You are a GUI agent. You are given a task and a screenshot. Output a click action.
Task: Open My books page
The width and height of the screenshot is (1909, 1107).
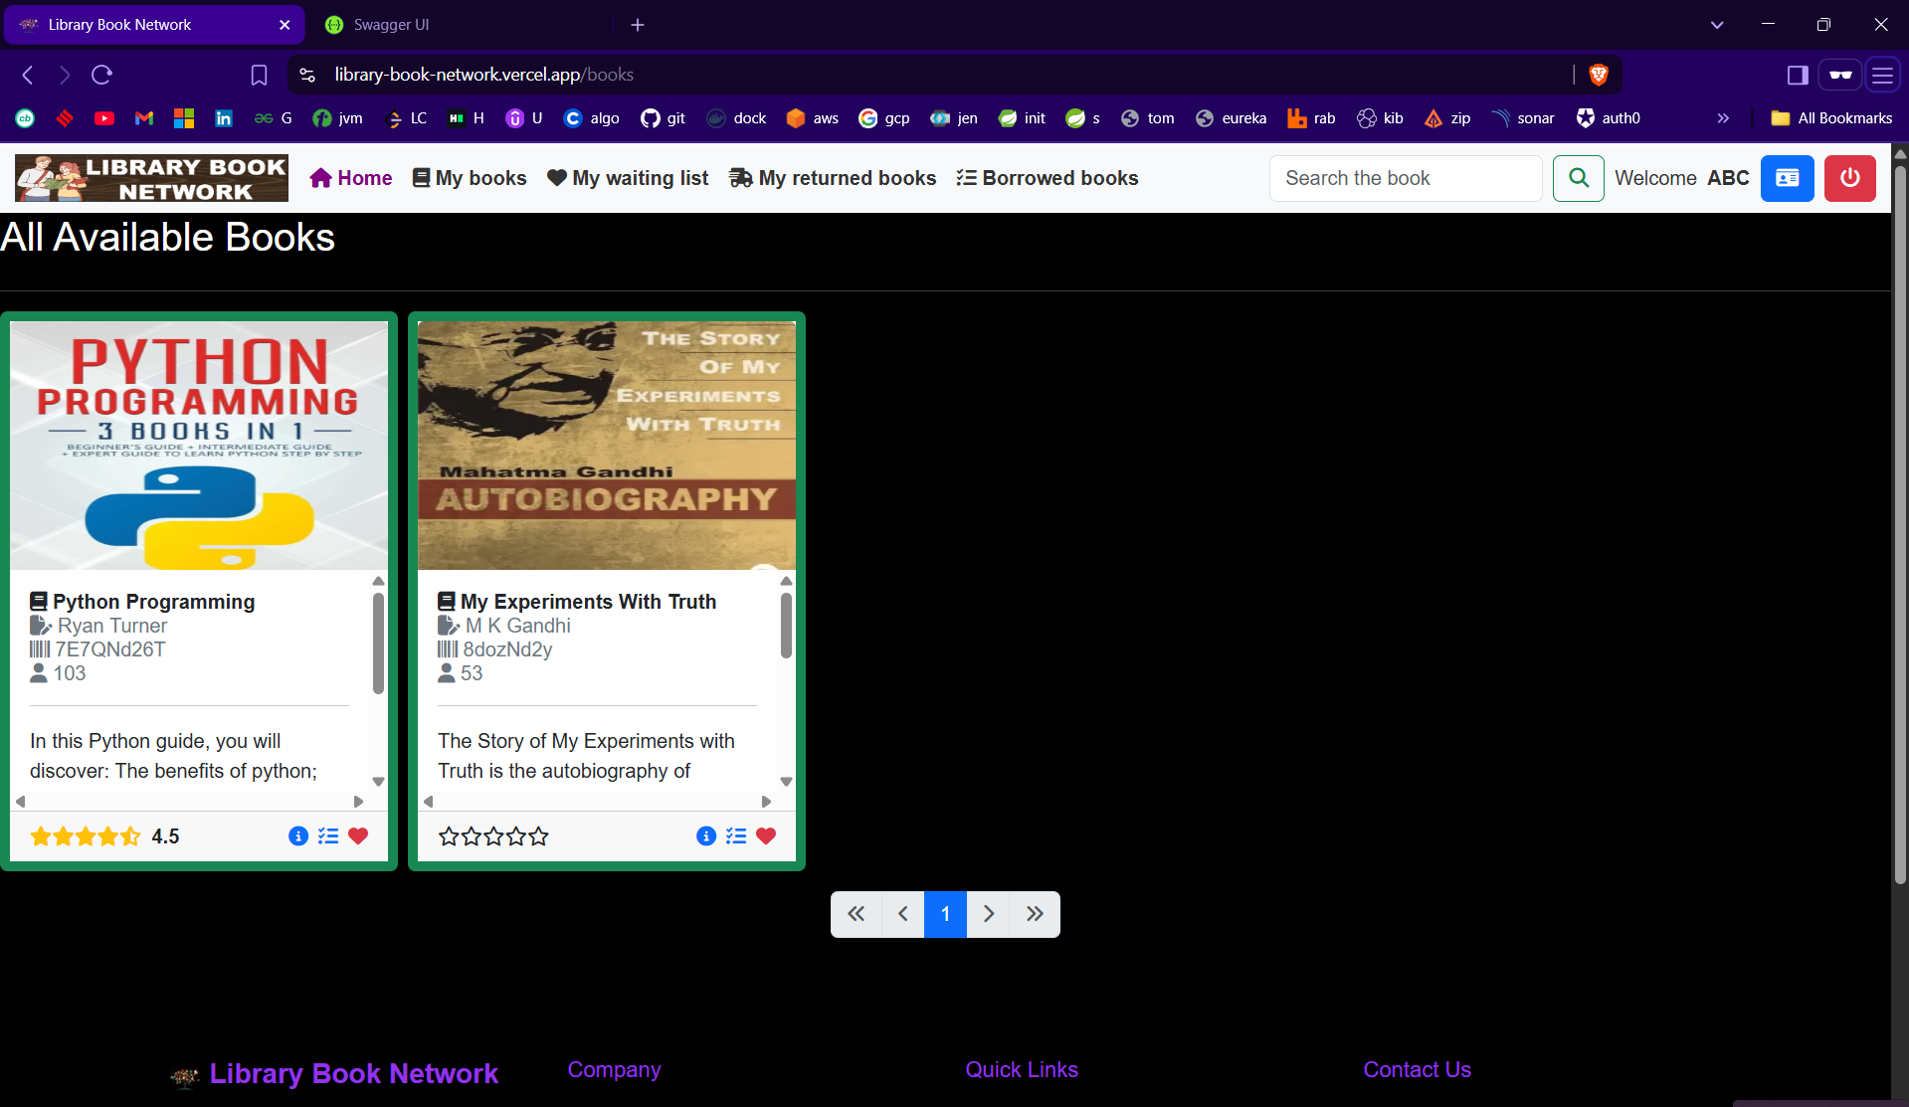pyautogui.click(x=470, y=178)
